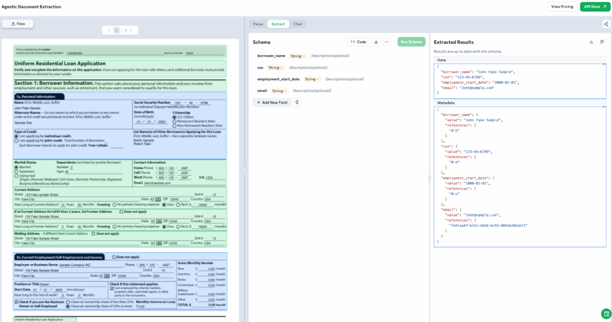612x322 pixels.
Task: Open the schema more options ellipsis menu
Action: click(x=387, y=42)
